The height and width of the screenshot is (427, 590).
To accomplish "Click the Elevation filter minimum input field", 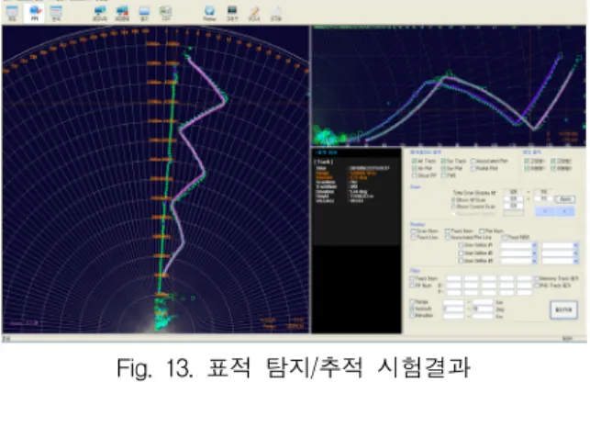I will (x=454, y=316).
